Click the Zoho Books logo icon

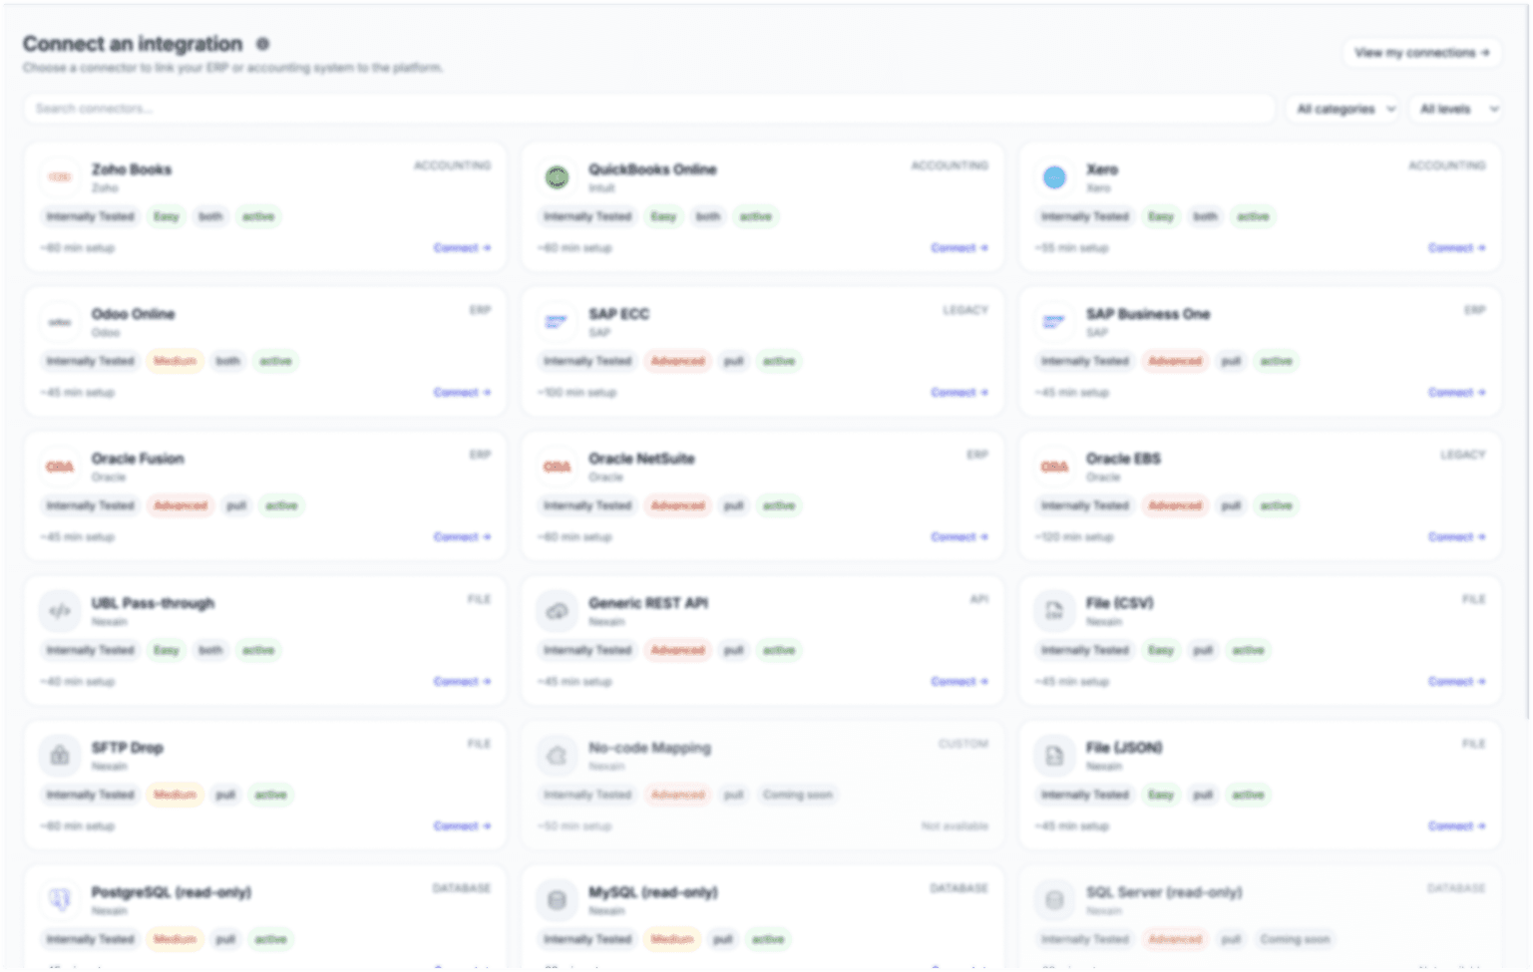coord(60,177)
